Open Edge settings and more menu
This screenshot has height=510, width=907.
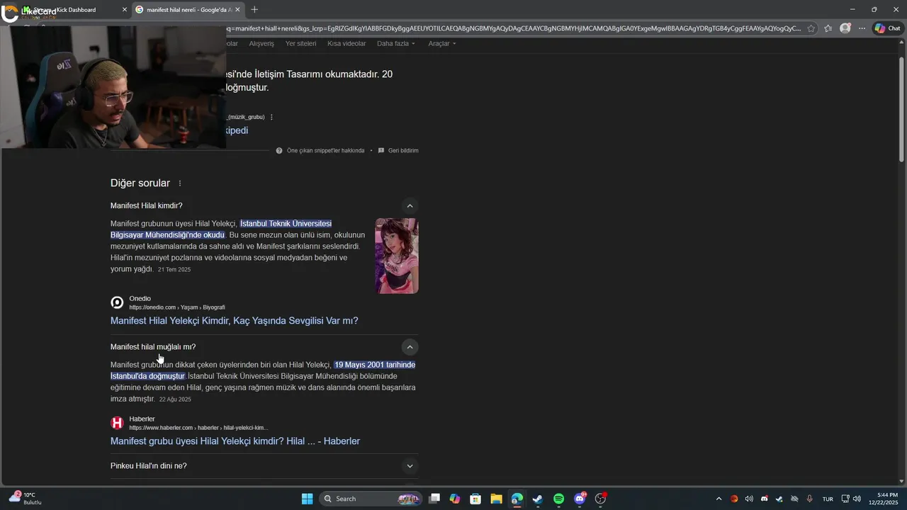(862, 28)
